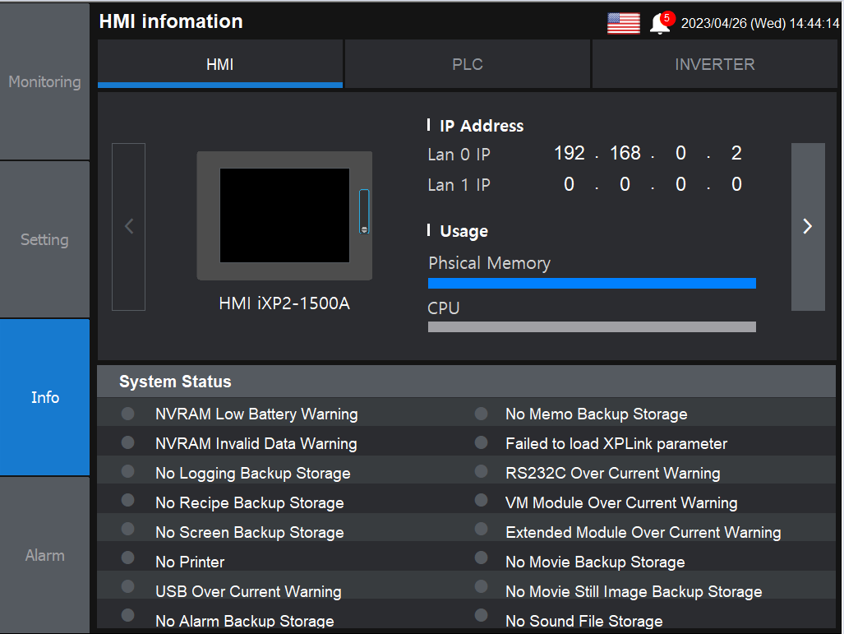Click the No Printer status text
The image size is (844, 634).
click(190, 562)
